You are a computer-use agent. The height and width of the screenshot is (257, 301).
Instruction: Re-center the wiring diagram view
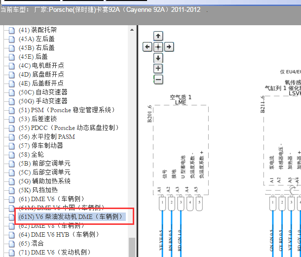pos(158,47)
